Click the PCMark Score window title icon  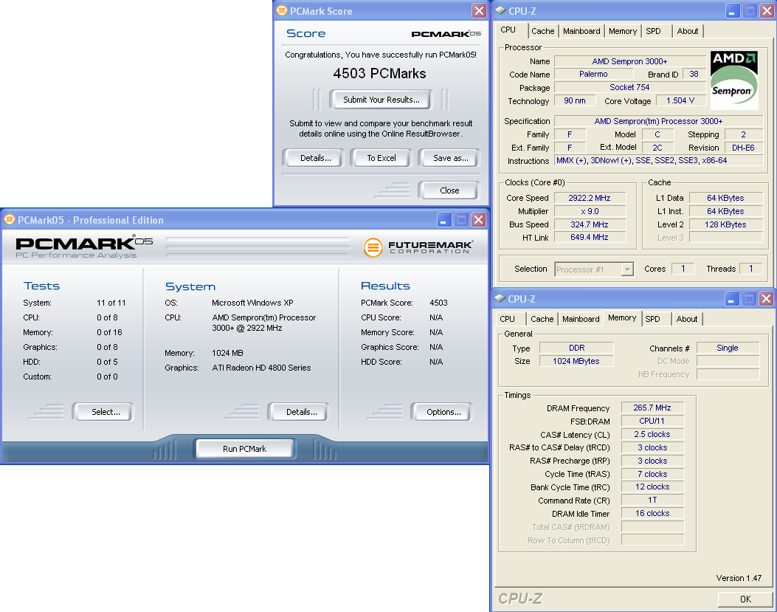click(x=282, y=10)
